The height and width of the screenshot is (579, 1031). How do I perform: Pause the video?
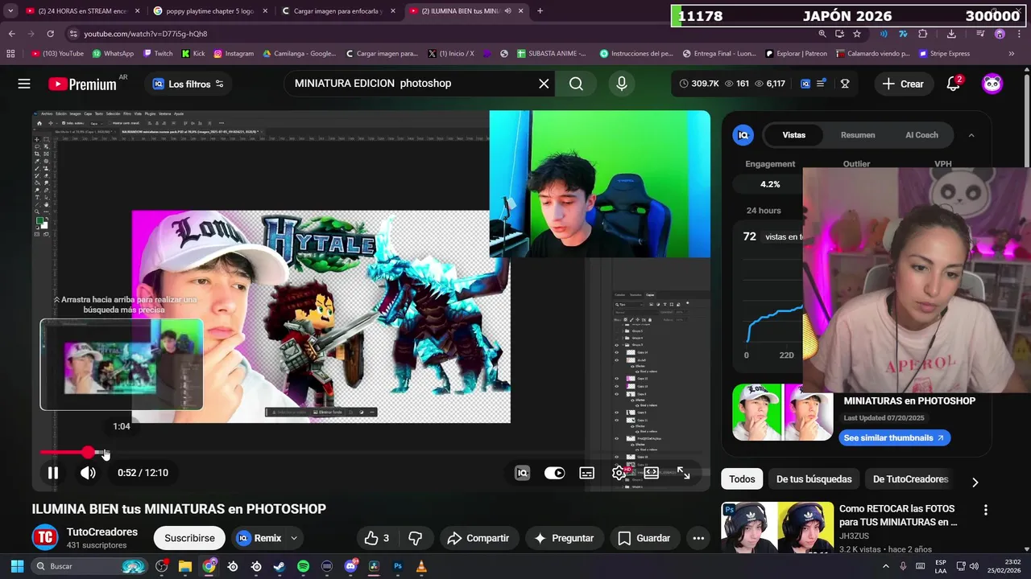point(52,473)
